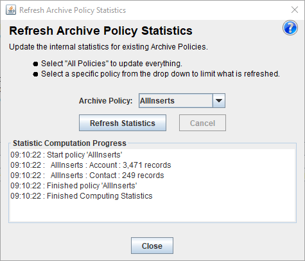
Task: Click the Refresh Statistics button
Action: click(123, 123)
